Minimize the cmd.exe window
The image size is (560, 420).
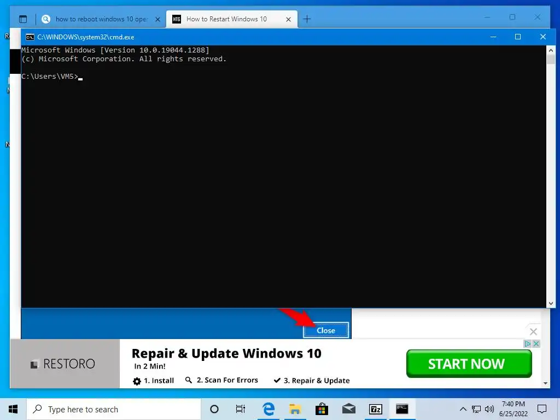[x=493, y=37]
